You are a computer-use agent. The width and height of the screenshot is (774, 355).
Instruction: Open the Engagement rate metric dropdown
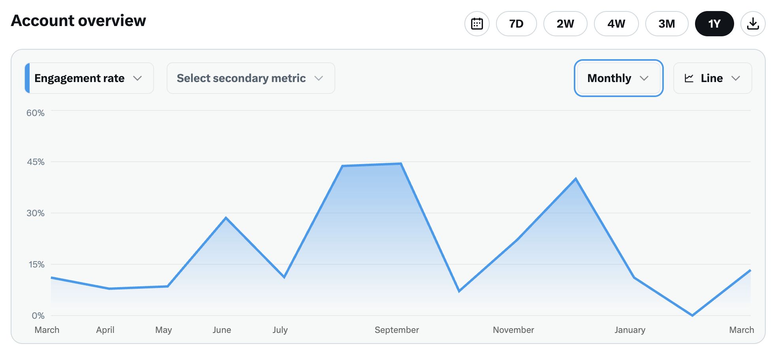(x=89, y=78)
